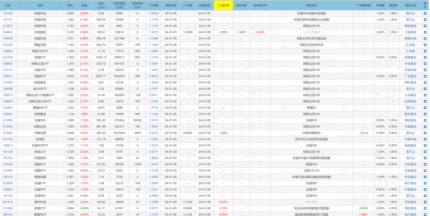This screenshot has width=430, height=216.
Task: Click the plus icon in 德国ETF row
Action: pos(425,164)
